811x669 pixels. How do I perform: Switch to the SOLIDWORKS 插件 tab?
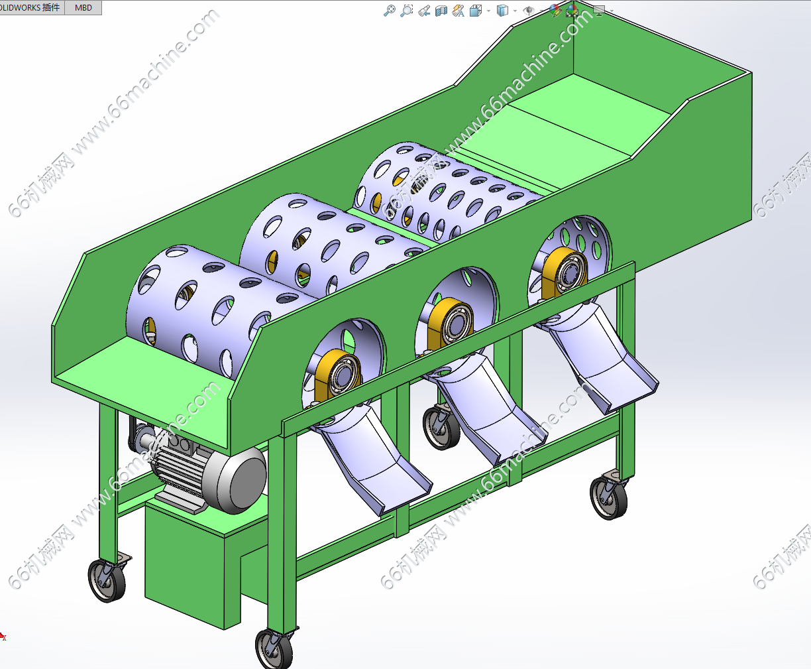click(x=32, y=7)
